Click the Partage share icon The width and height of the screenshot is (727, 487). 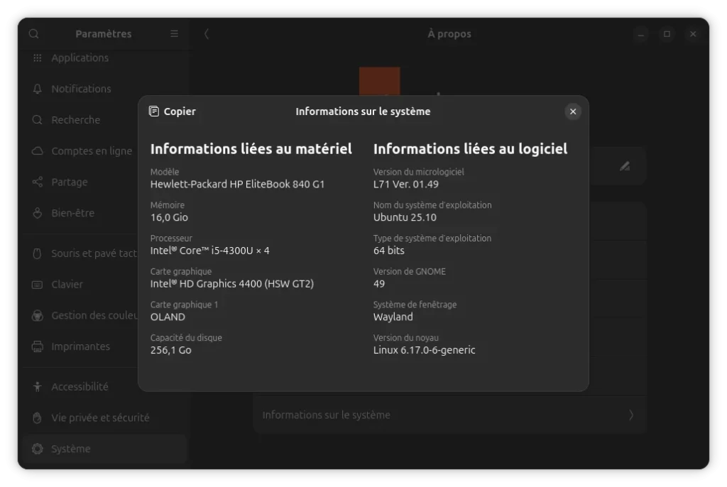tap(38, 182)
